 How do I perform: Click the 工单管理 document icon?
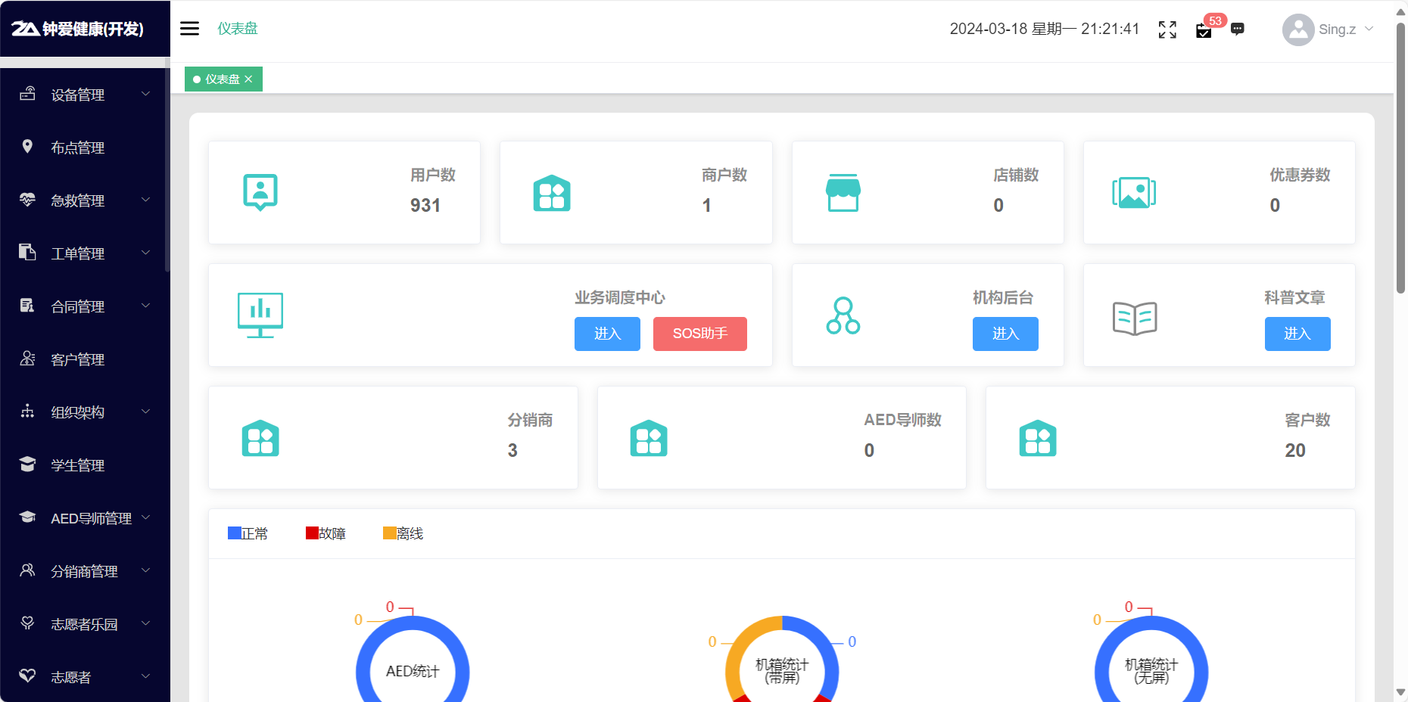pyautogui.click(x=27, y=252)
